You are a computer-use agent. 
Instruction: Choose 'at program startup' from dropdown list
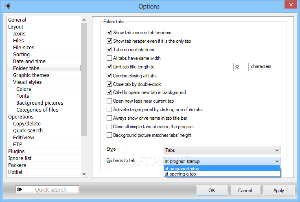[222, 169]
